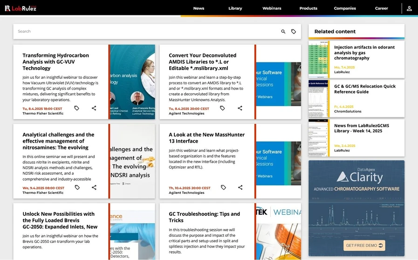Open 'GC & GC/MS Relocation Quick Reference Guide'
Image resolution: width=418 pixels, height=260 pixels.
pos(365,89)
